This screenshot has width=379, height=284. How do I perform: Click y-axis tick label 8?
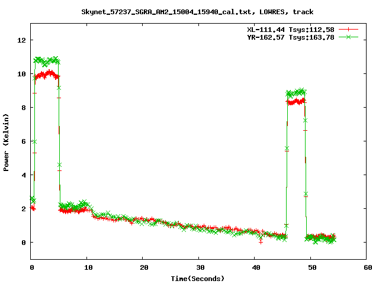point(24,108)
